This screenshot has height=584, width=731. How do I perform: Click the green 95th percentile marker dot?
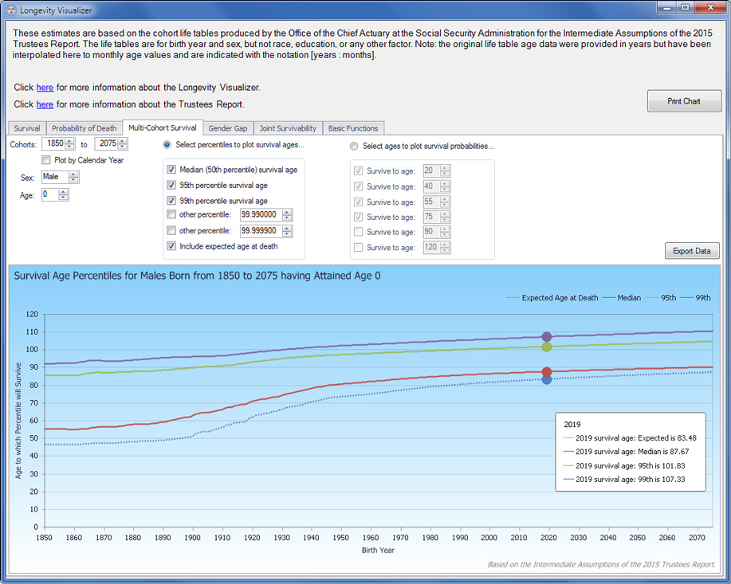coord(547,347)
